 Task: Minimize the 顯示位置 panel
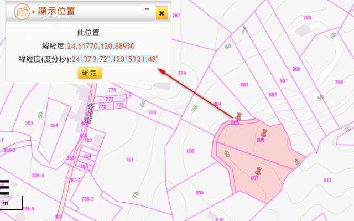147,9
